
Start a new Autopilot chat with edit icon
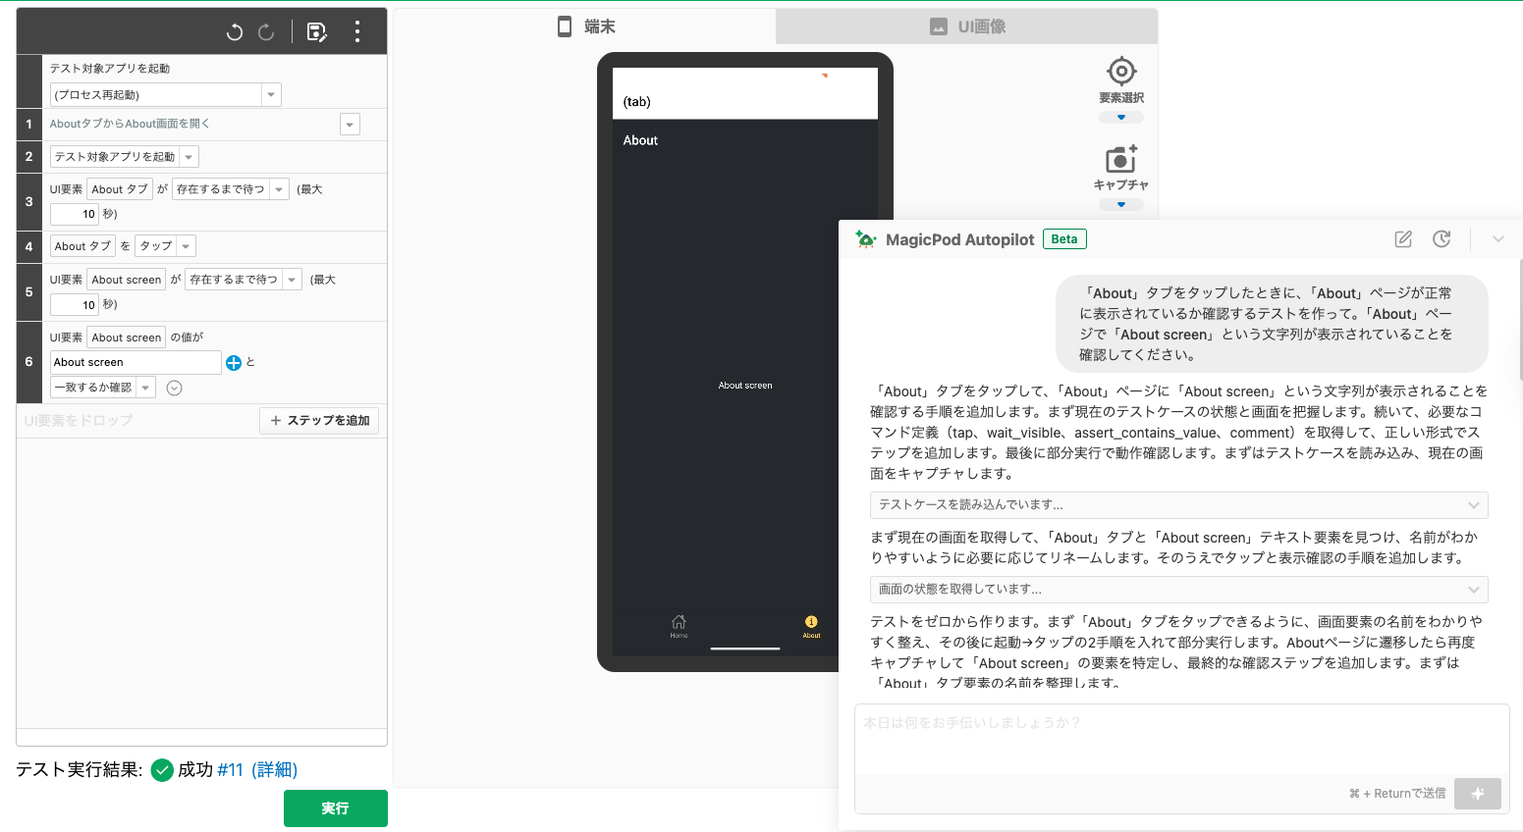1403,239
